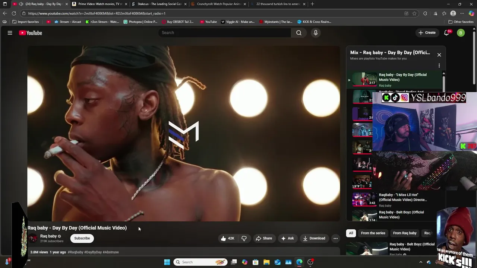Open the account avatar menu
This screenshot has height=268, width=477.
point(461,33)
